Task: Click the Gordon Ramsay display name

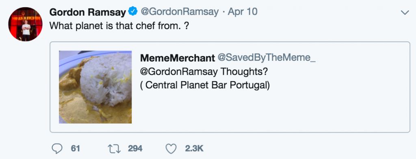Action: point(88,12)
